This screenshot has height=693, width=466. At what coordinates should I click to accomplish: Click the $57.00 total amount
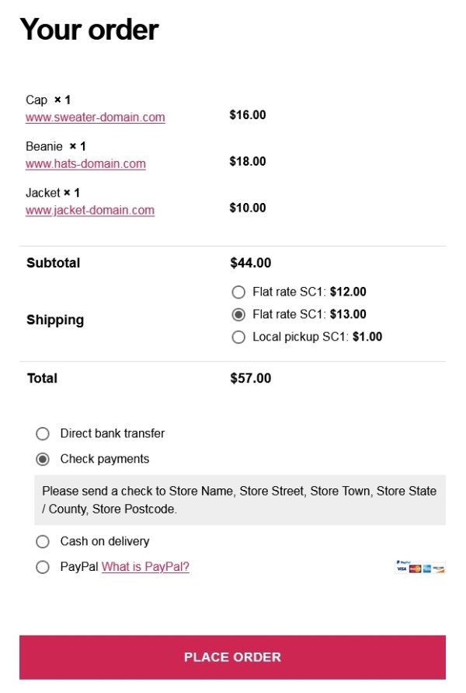point(251,379)
